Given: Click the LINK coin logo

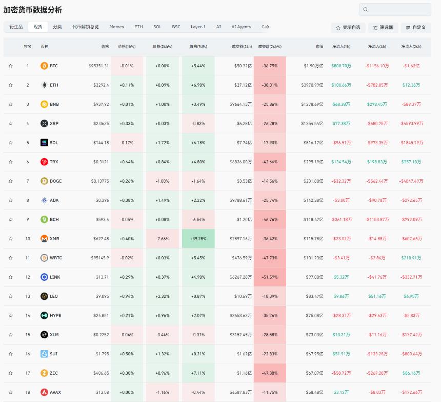Looking at the screenshot, I should (x=44, y=277).
